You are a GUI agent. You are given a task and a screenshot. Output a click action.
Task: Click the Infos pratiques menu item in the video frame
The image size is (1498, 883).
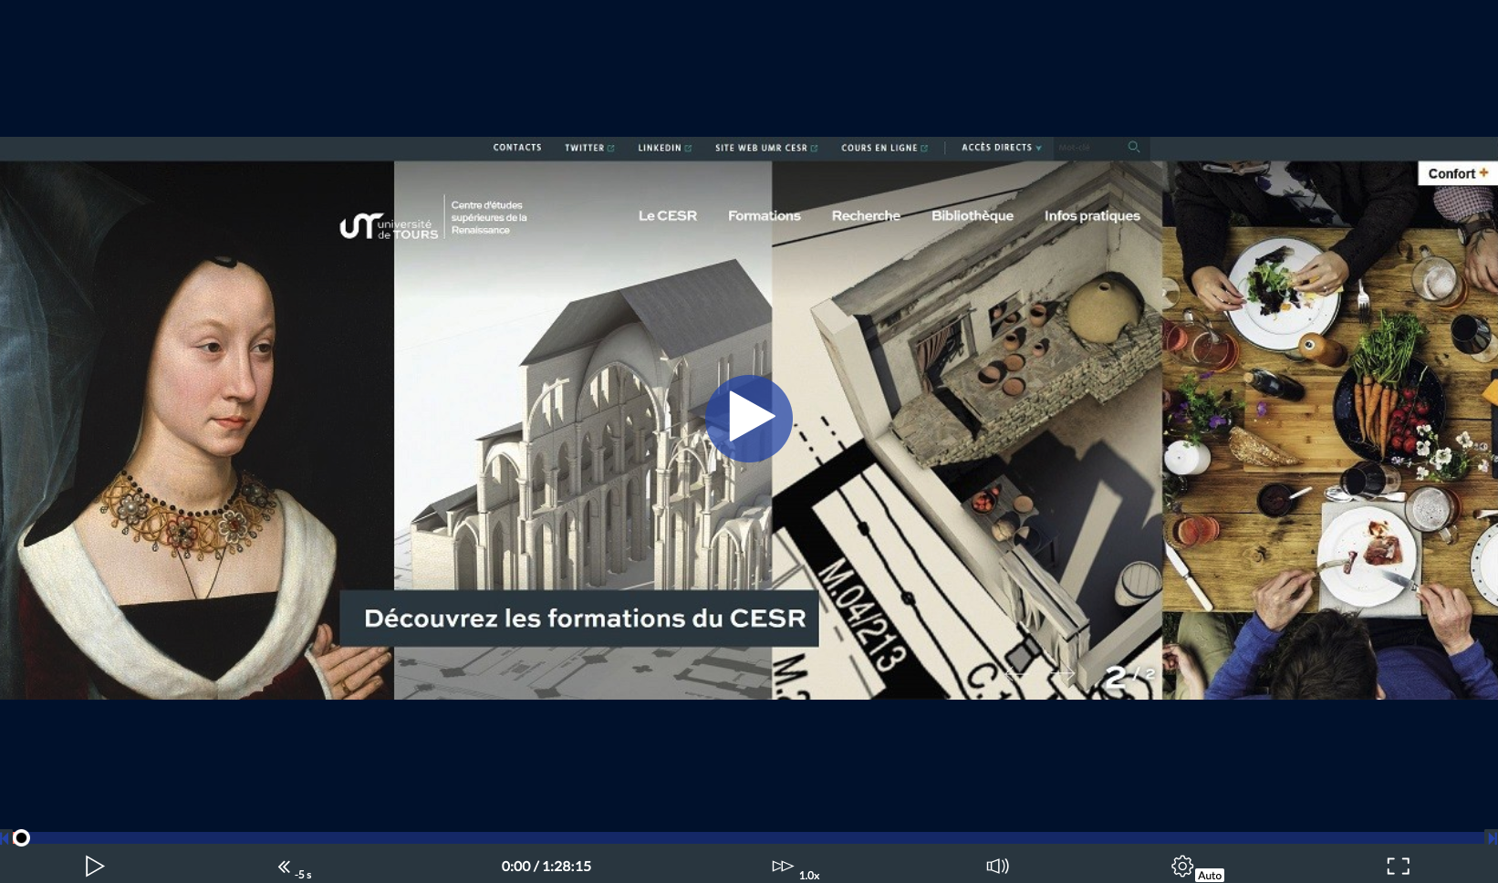click(x=1092, y=216)
